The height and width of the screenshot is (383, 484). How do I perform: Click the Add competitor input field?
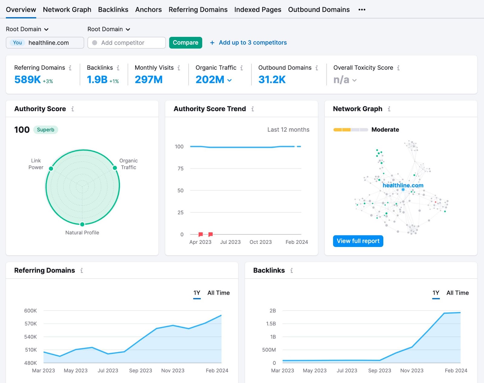(x=127, y=43)
